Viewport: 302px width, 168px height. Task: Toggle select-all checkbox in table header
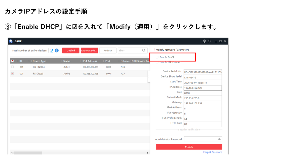tap(12, 61)
